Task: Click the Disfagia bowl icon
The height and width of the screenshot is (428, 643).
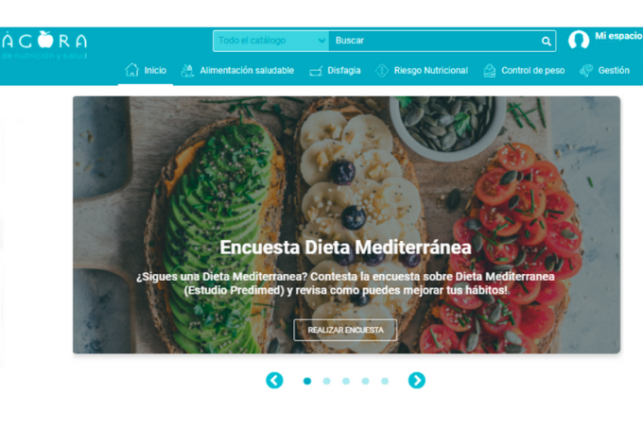Action: pos(316,71)
